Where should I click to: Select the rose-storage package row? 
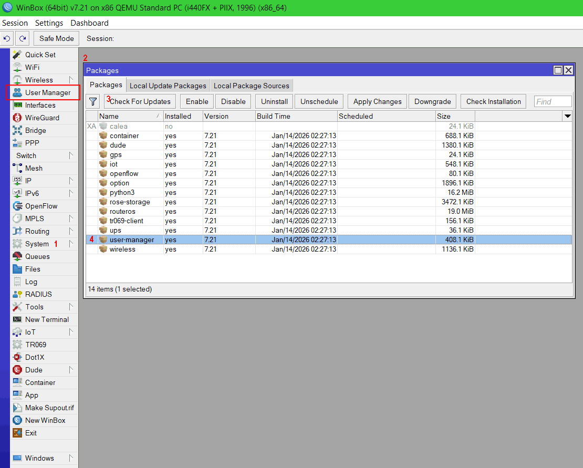coord(130,202)
